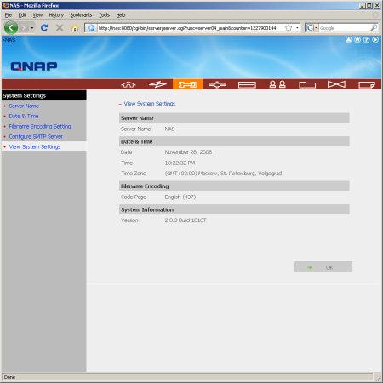Screen dimensions: 383x383
Task: Select View System Settings sidebar link
Action: coord(35,146)
